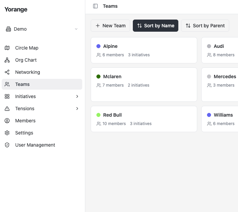Screen dimensions: 238x212
Task: Click "6 members" on Williams card
Action: pos(224,124)
